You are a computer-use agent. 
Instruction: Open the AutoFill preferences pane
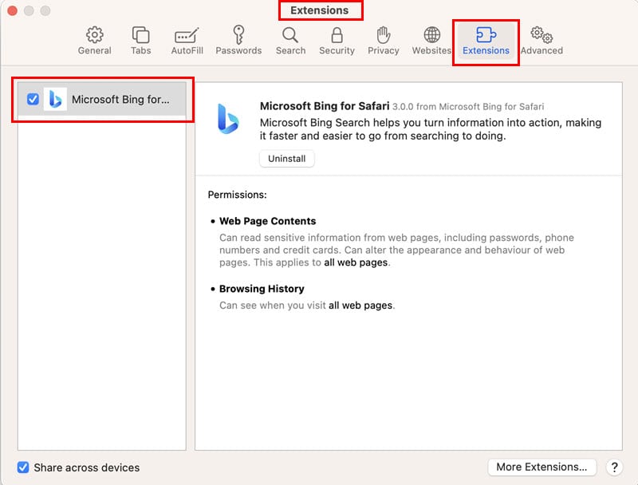click(x=187, y=41)
